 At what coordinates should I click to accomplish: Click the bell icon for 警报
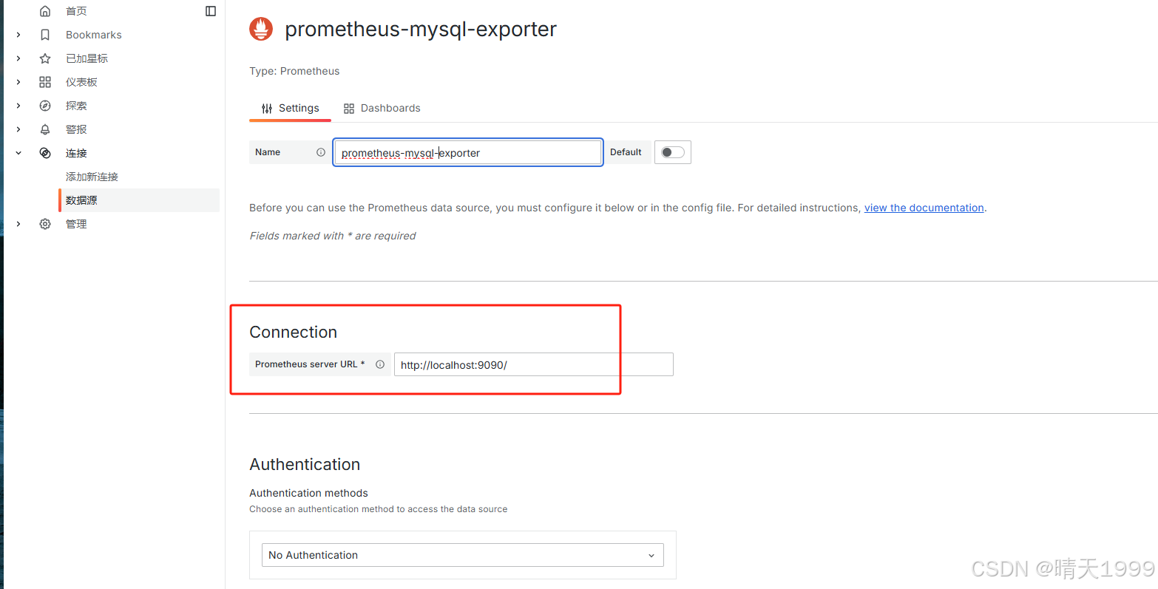(x=45, y=129)
